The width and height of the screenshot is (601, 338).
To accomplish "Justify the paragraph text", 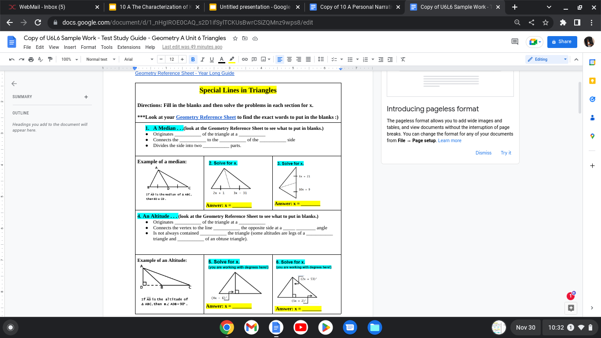I will click(308, 59).
